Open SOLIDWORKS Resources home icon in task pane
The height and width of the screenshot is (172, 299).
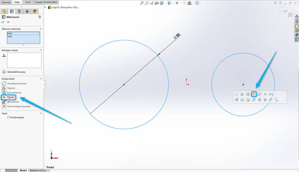[x=297, y=17]
